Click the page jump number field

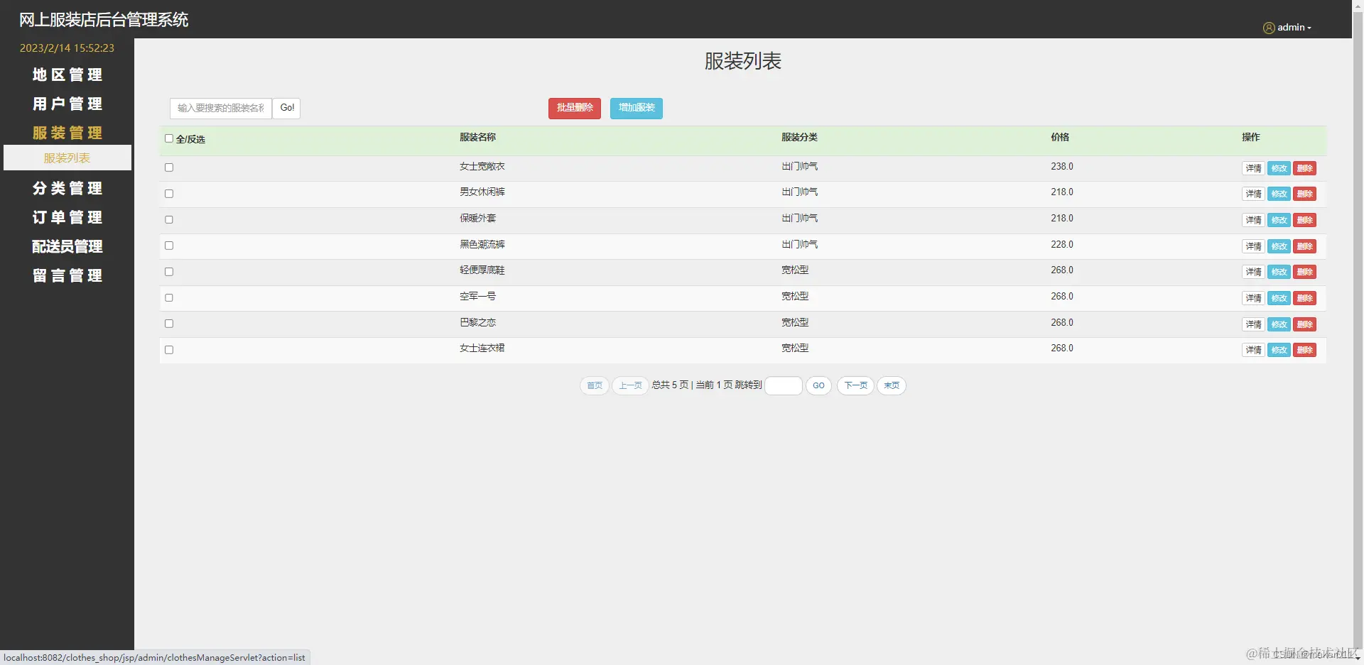click(x=784, y=385)
